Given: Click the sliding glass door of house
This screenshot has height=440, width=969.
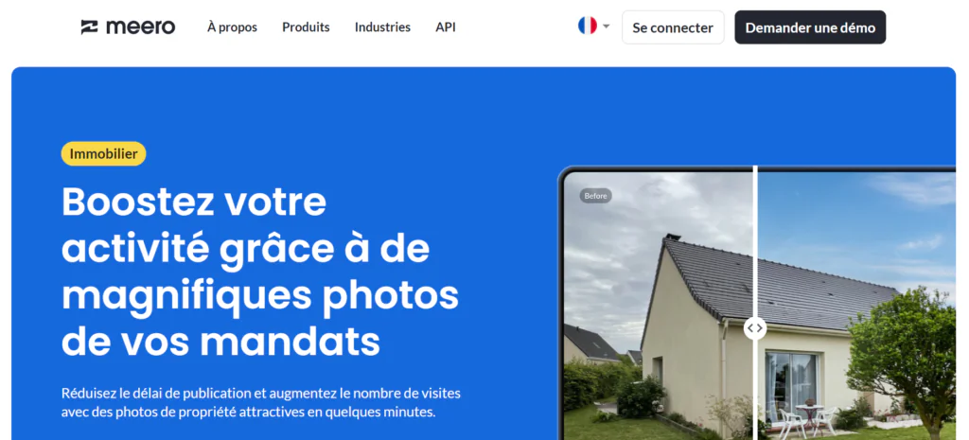Looking at the screenshot, I should point(791,383).
